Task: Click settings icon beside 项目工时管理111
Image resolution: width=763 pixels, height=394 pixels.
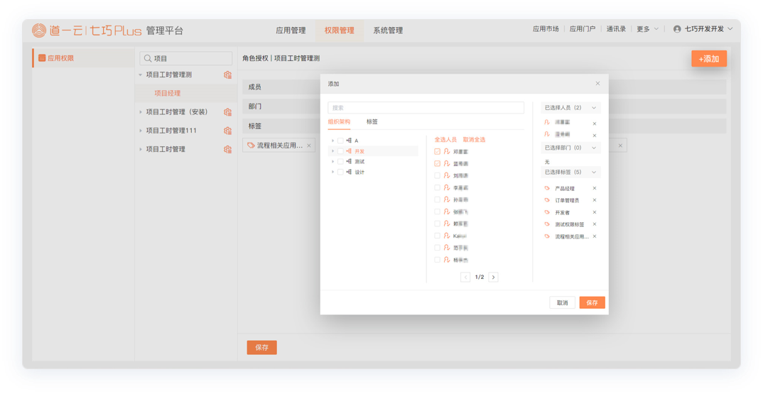Action: (x=227, y=131)
